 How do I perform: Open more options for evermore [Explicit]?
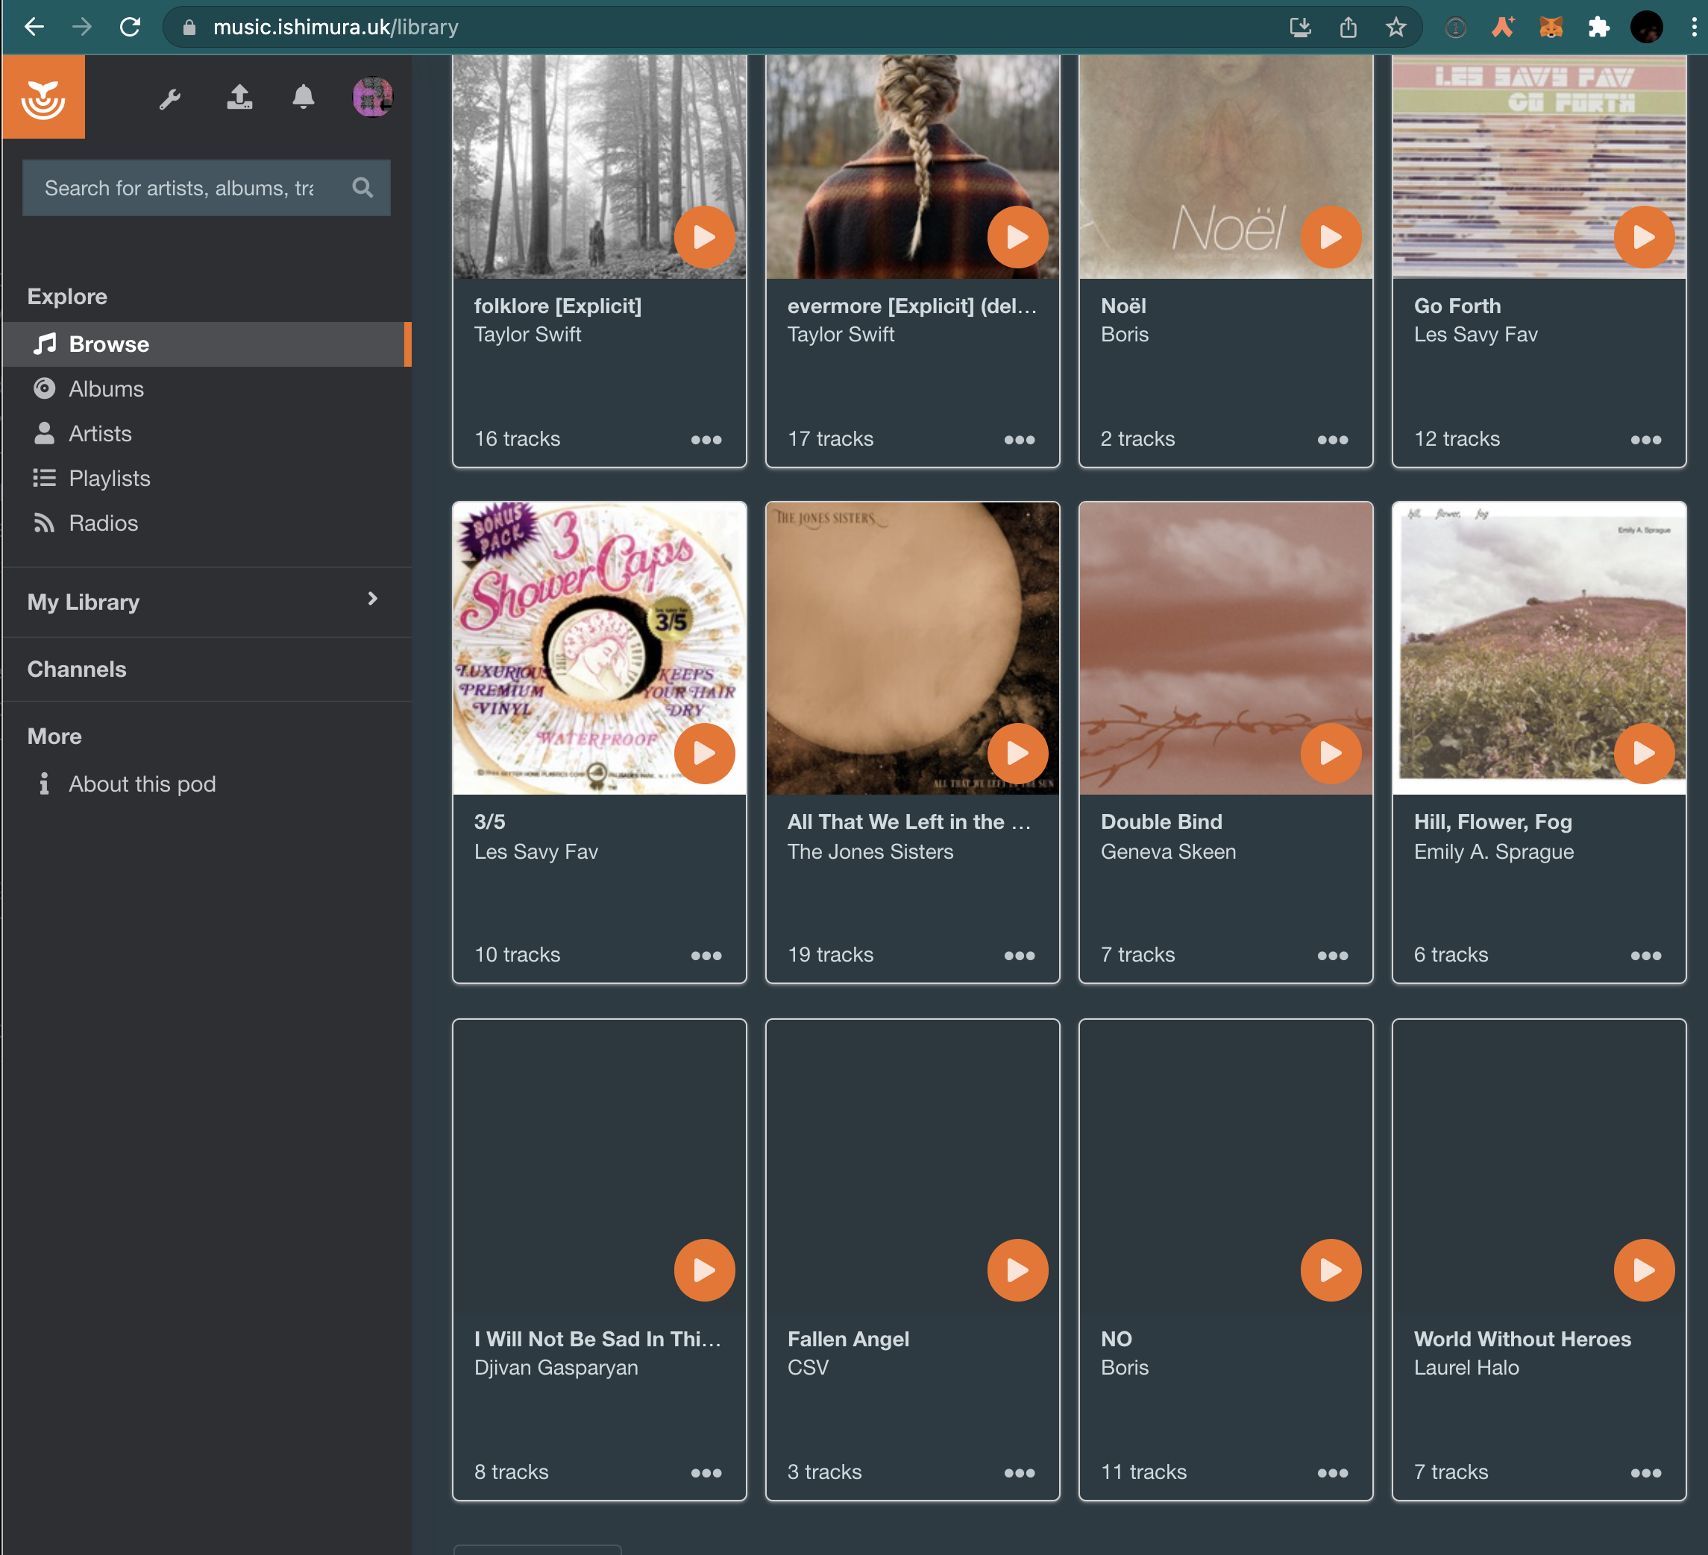click(1020, 440)
